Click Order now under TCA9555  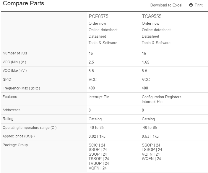150,23
